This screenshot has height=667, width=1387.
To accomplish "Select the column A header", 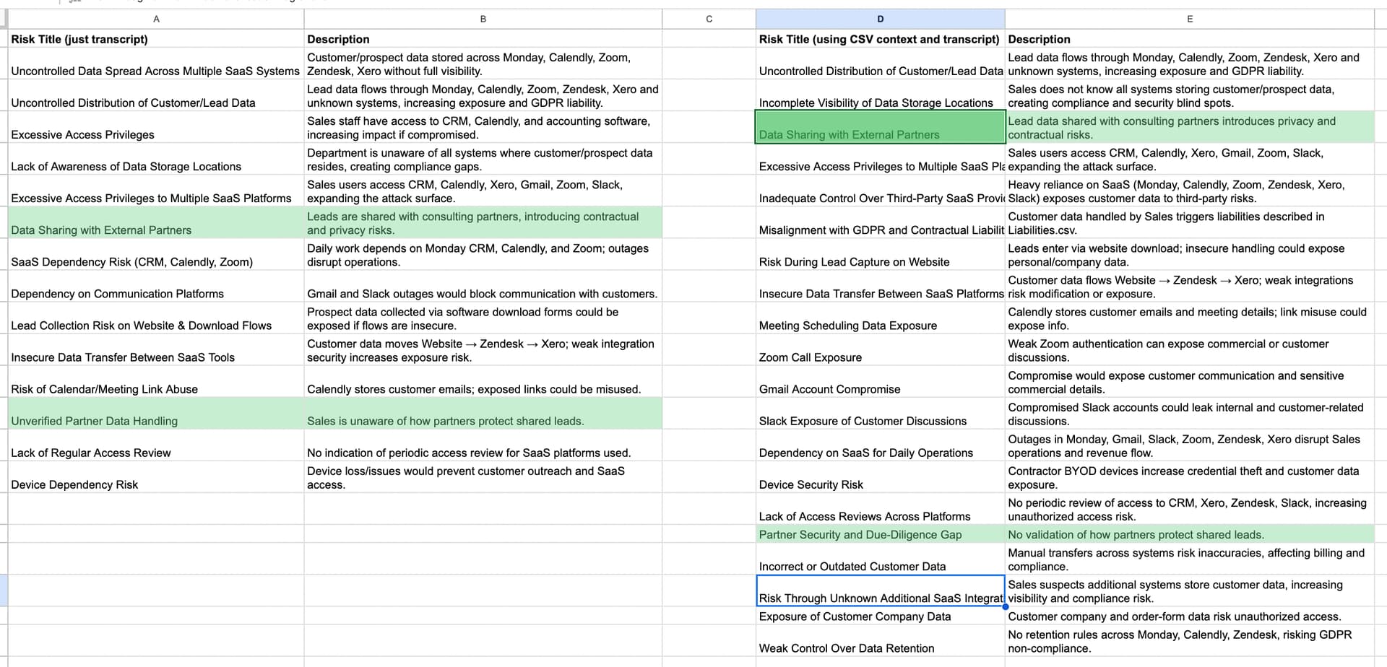I will click(156, 19).
